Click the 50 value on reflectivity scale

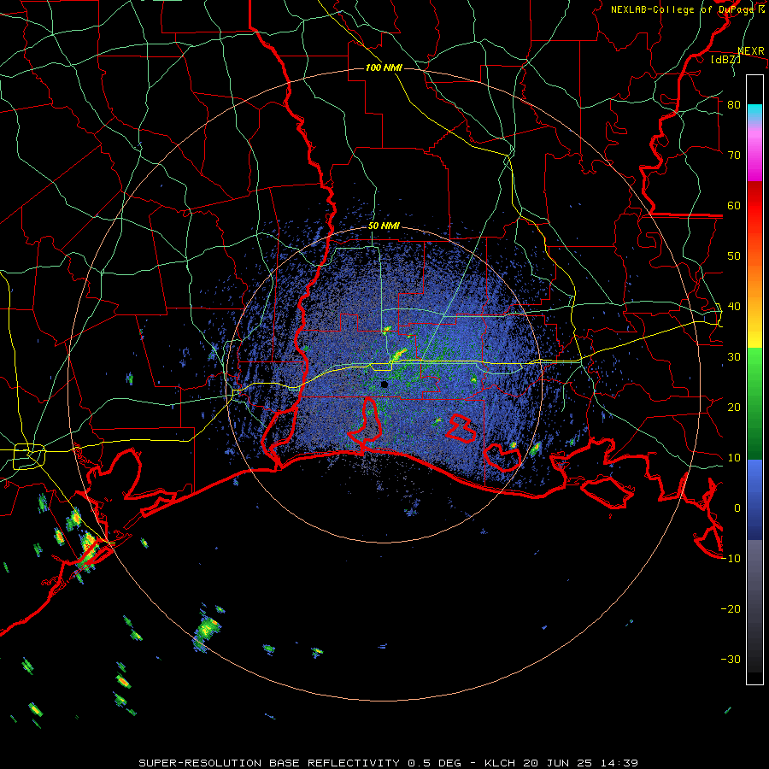click(734, 256)
